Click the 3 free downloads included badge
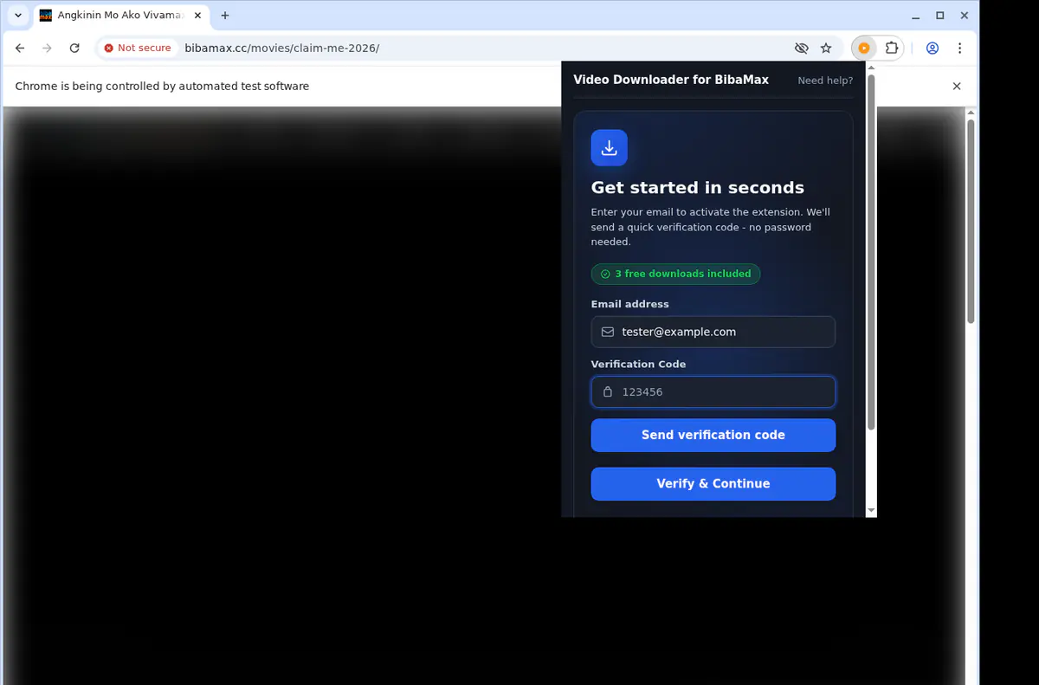This screenshot has width=1039, height=685. tap(675, 274)
